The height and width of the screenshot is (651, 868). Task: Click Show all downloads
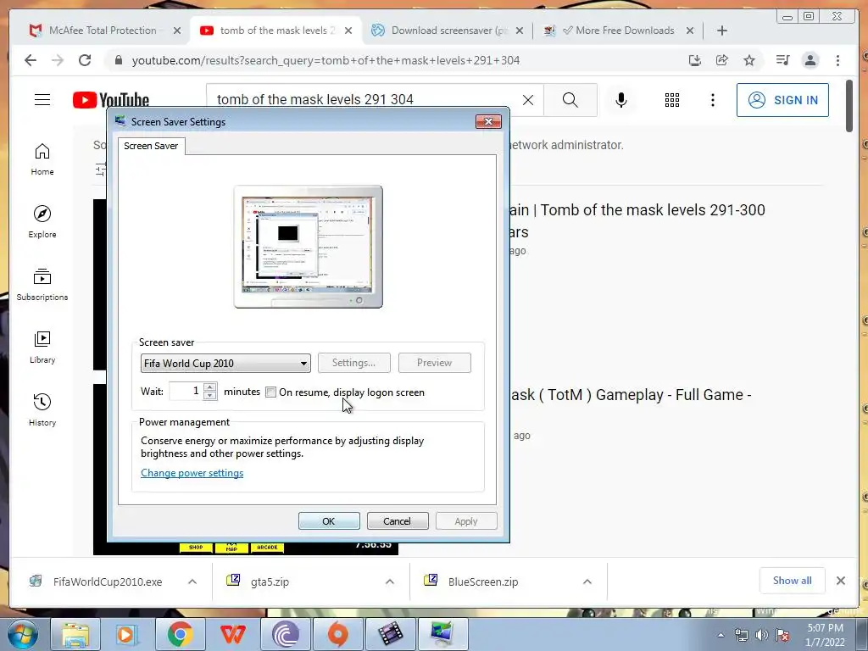pyautogui.click(x=793, y=580)
